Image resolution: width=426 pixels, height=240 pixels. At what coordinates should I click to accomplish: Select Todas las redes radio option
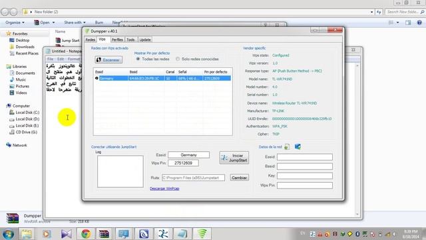[x=153, y=59]
